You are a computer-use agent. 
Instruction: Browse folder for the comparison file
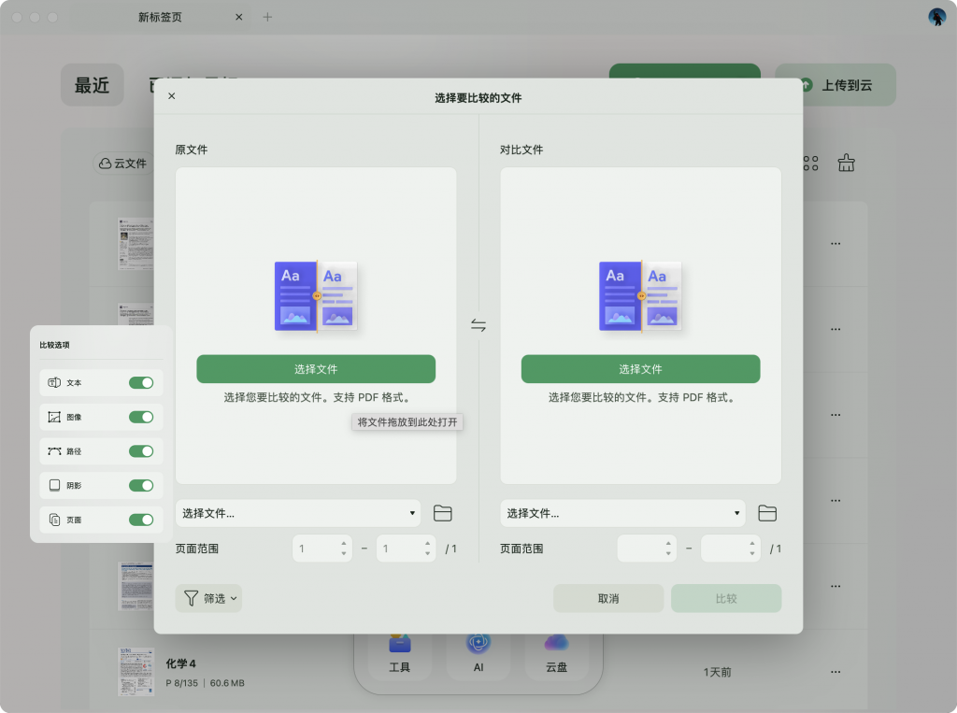[x=767, y=513]
